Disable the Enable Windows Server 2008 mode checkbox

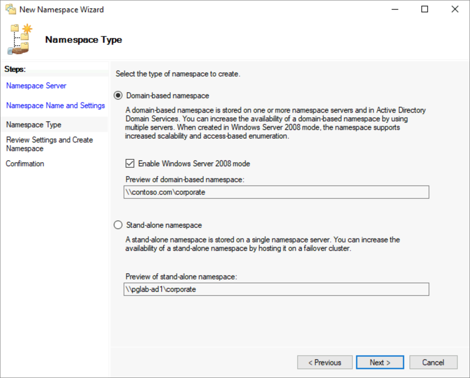click(x=130, y=163)
